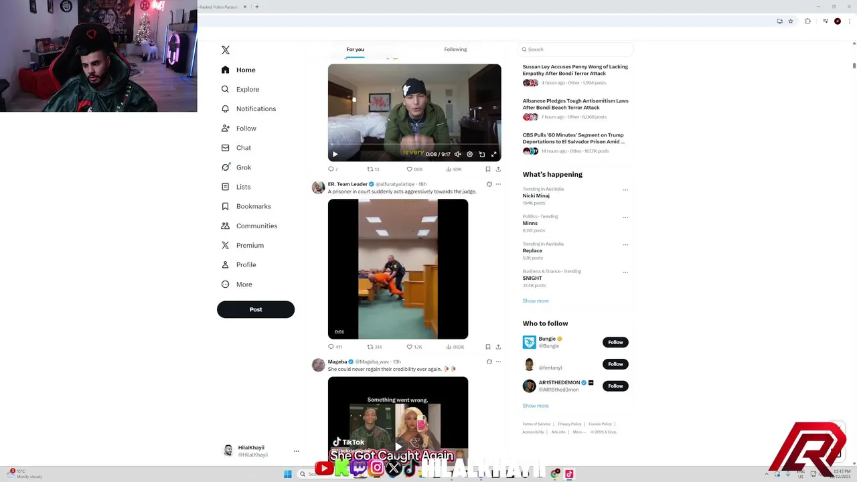Open Profile in the sidebar
Screen dimensions: 857x482
(238, 264)
